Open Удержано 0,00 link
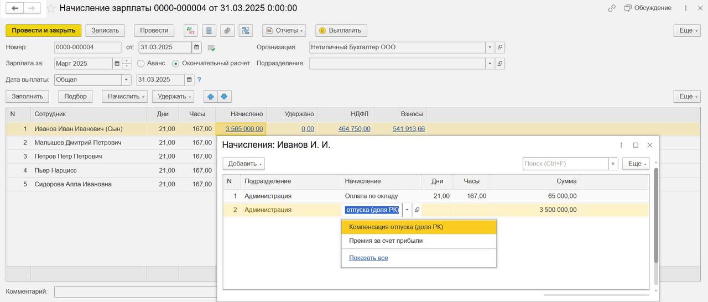 308,129
